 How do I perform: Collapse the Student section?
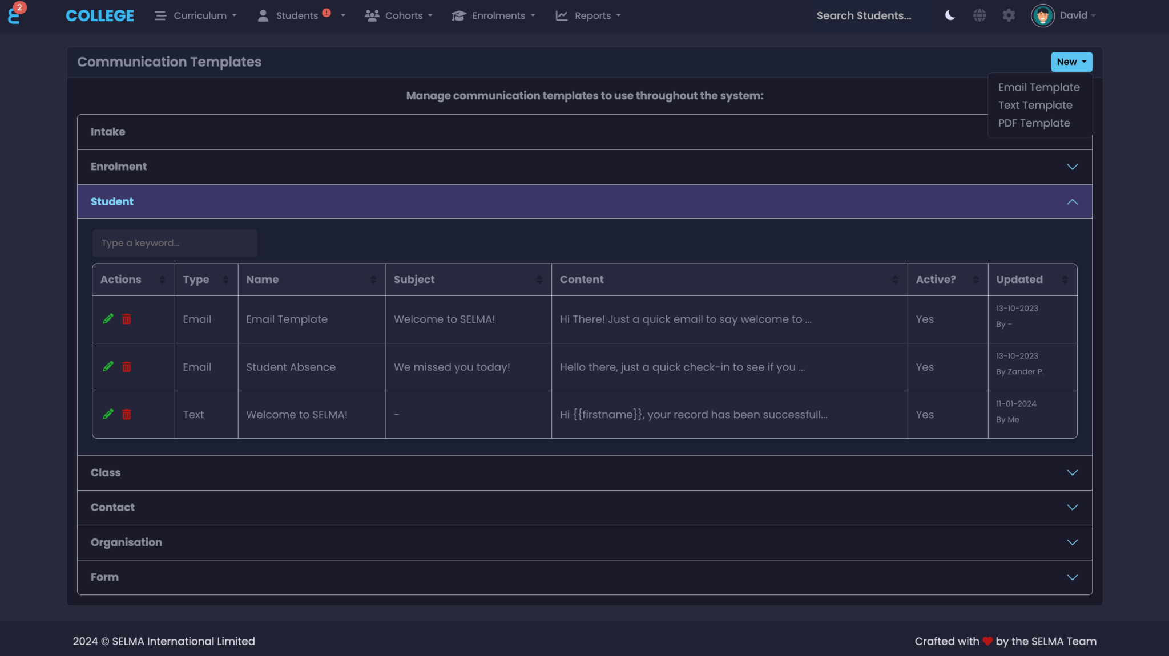pos(1072,202)
